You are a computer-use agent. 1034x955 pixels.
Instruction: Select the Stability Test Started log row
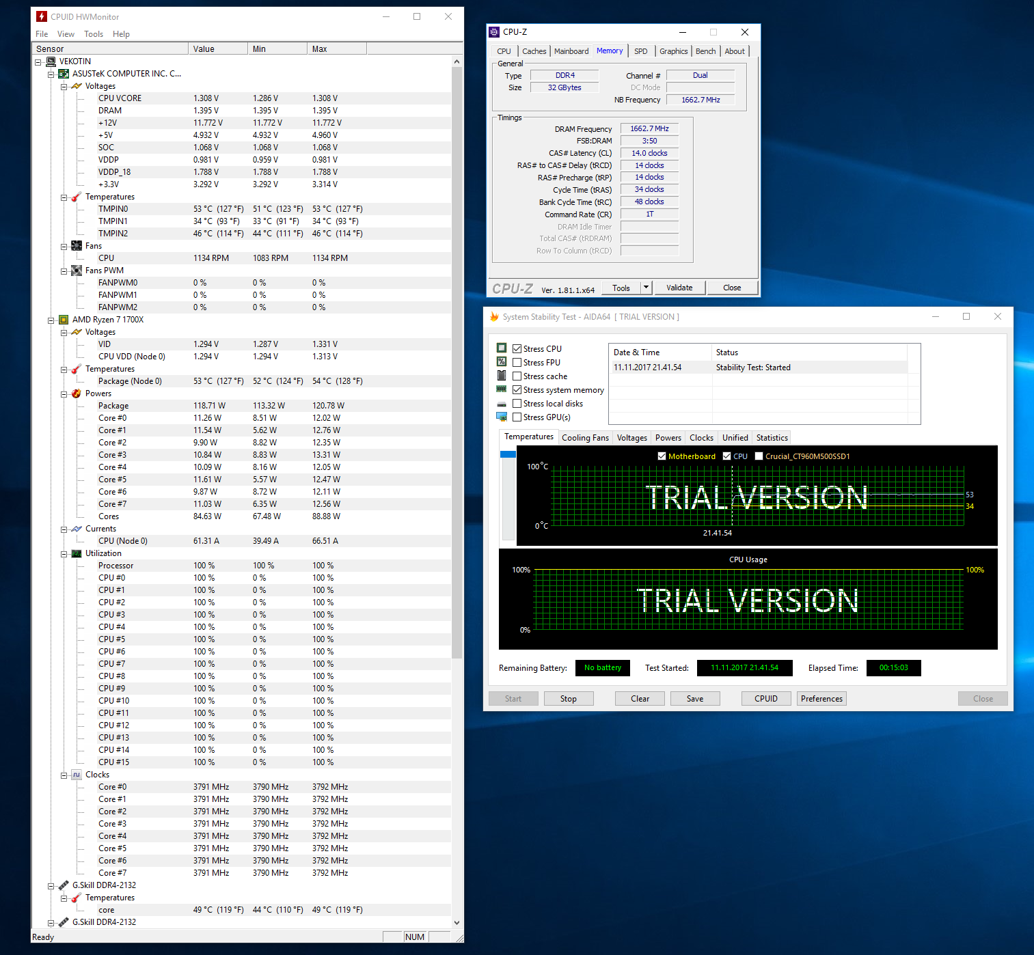[758, 368]
